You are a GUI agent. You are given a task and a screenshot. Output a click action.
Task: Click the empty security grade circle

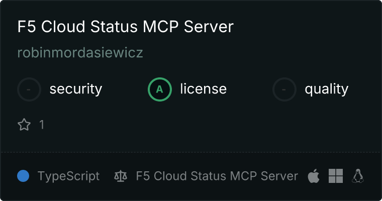[29, 89]
